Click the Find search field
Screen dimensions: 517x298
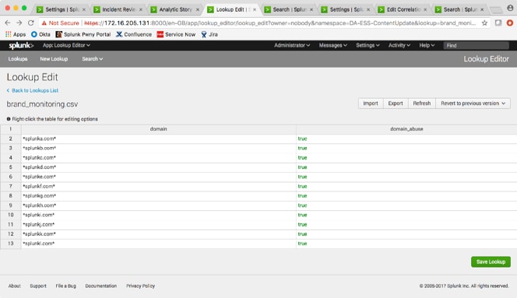(476, 45)
